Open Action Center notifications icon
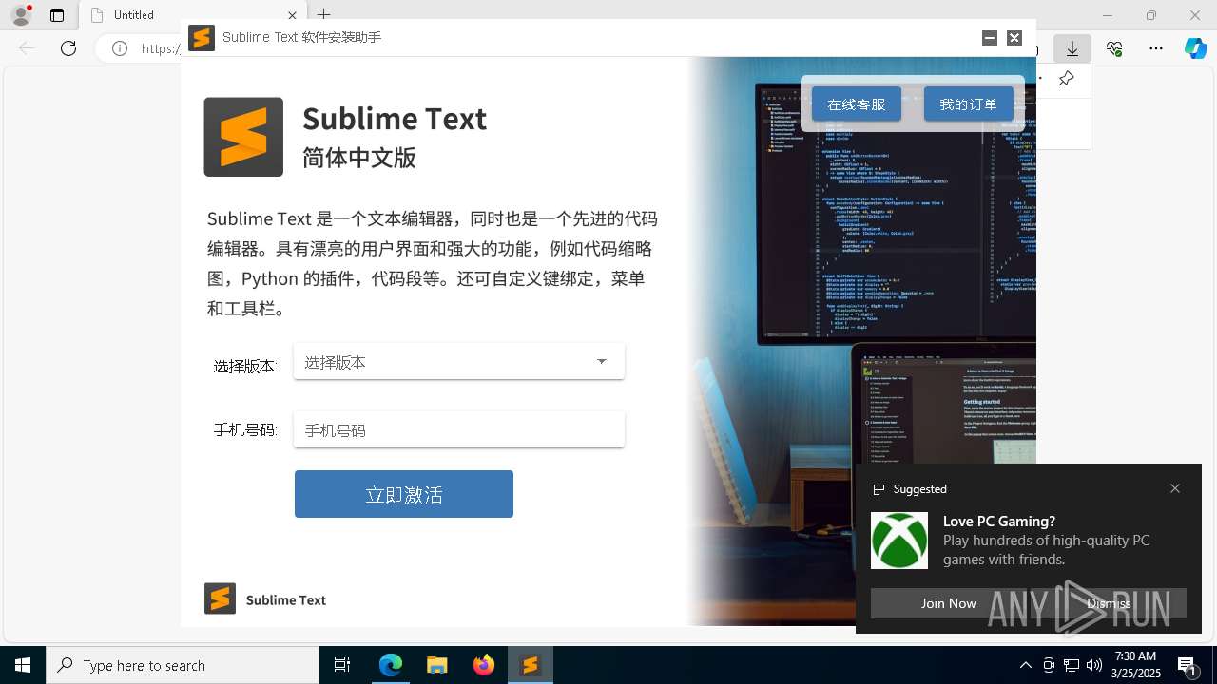 pos(1188,665)
